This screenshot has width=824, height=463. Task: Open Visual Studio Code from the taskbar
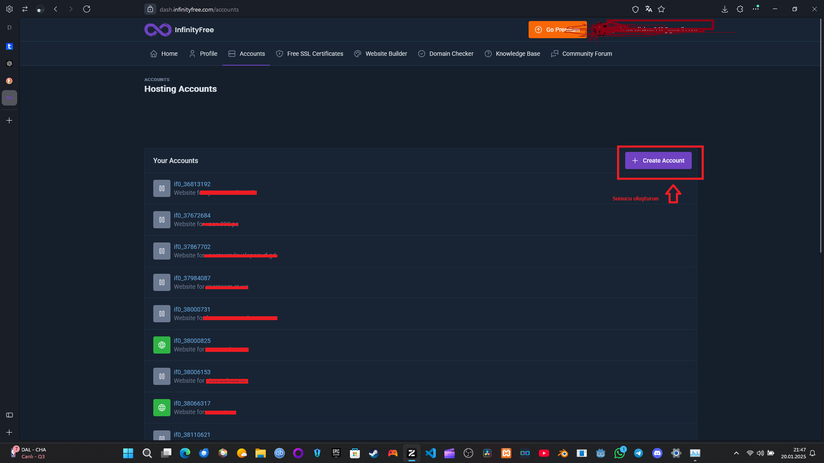click(431, 453)
